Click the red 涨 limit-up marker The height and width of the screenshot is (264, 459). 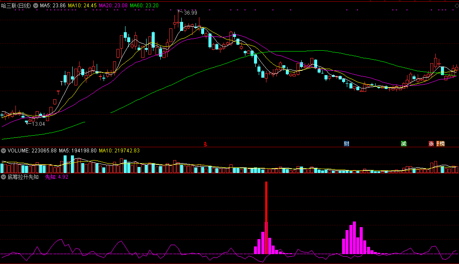pos(431,143)
